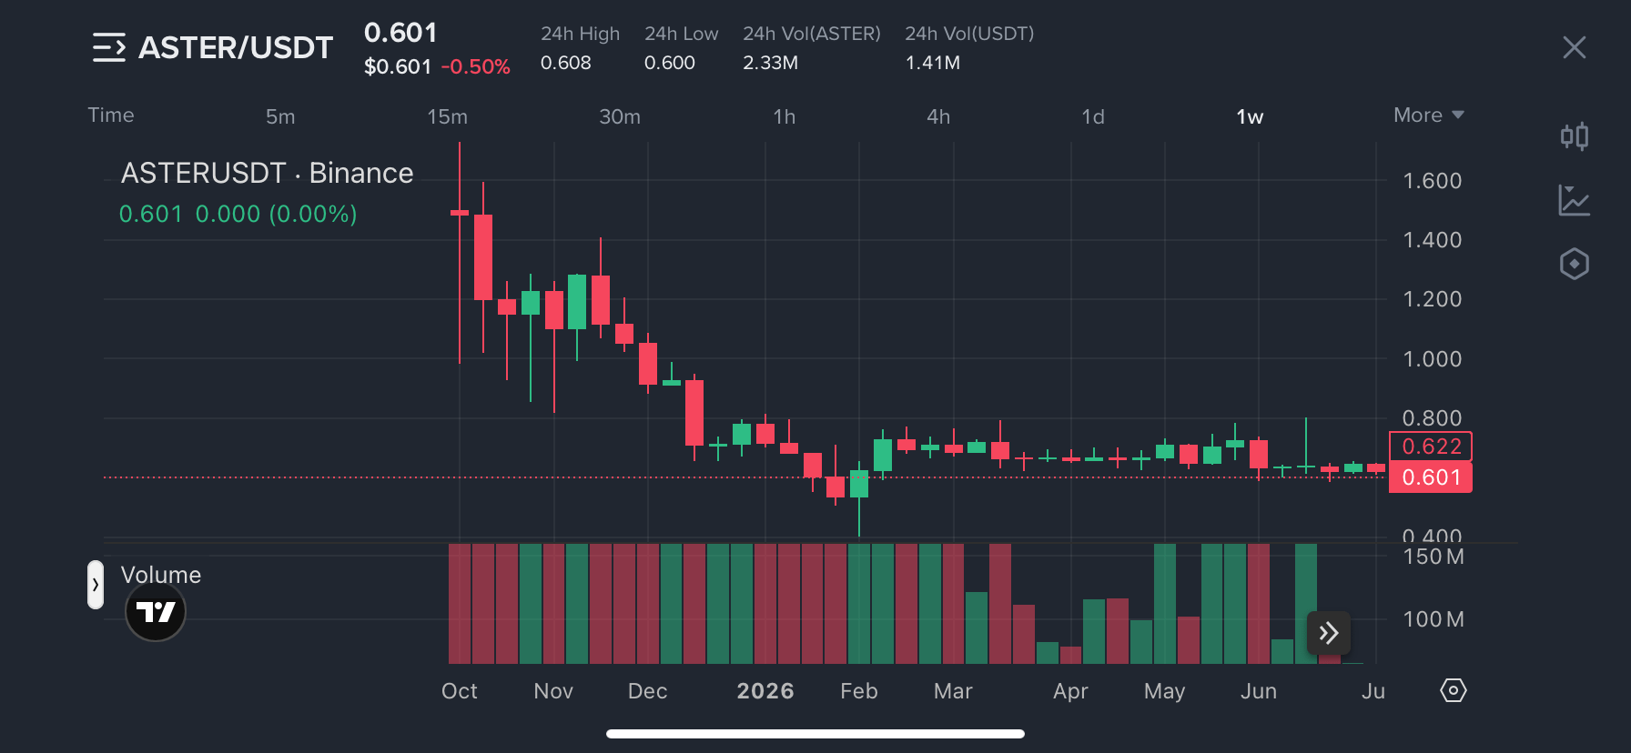Jump to latest bar with double-arrow button
The image size is (1631, 753).
click(x=1329, y=633)
